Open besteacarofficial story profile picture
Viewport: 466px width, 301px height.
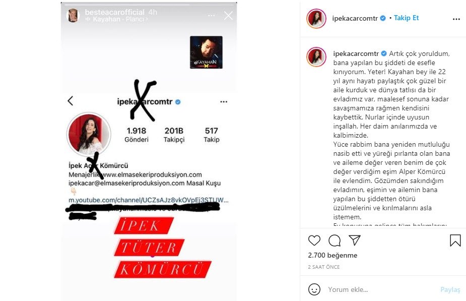point(73,16)
